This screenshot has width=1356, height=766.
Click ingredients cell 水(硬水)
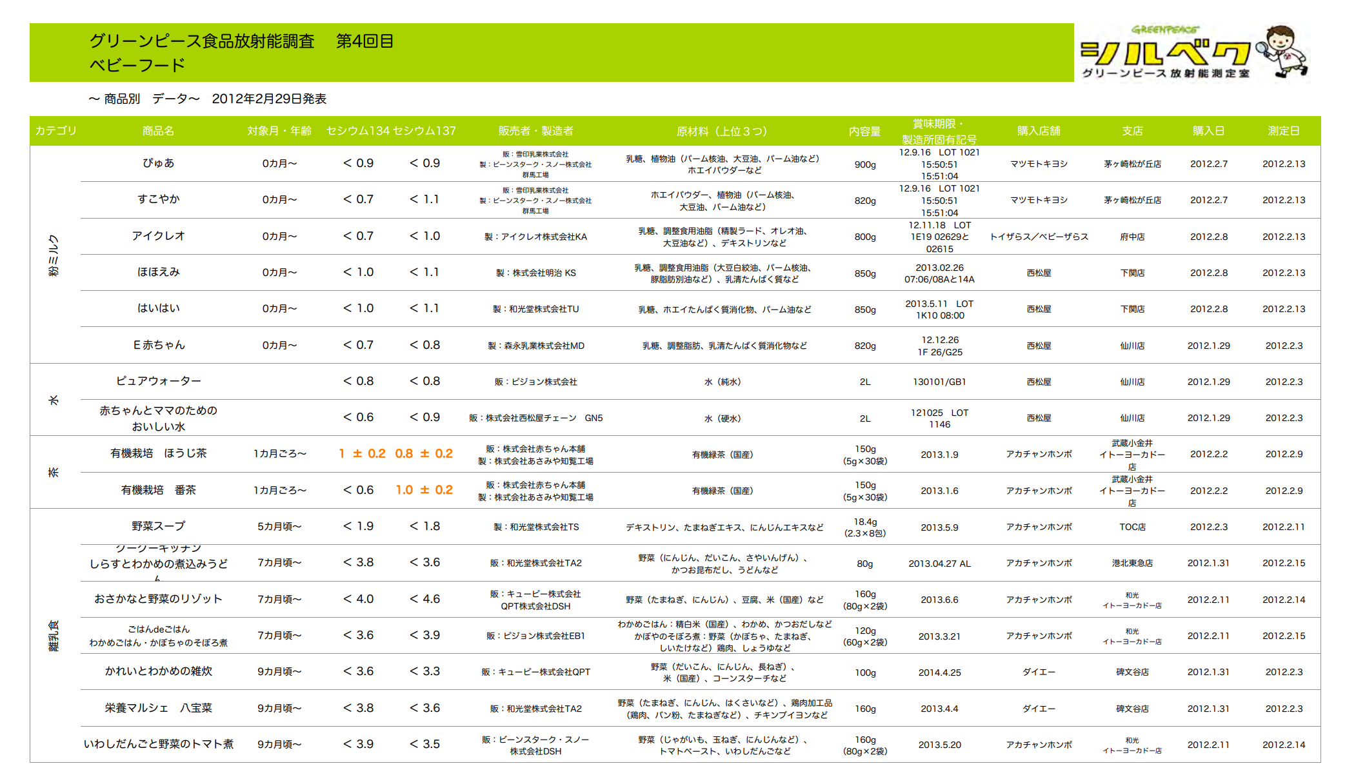click(x=722, y=418)
